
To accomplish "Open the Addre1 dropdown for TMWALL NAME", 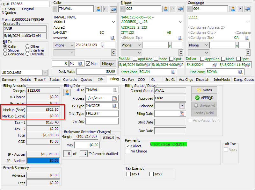I will click(113, 22).
